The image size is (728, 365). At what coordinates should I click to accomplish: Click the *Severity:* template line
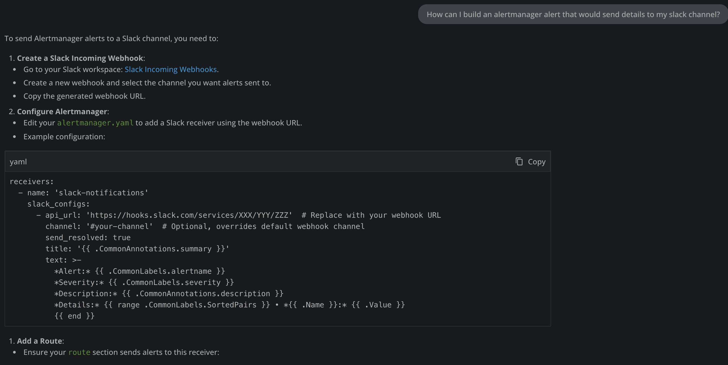pyautogui.click(x=144, y=283)
